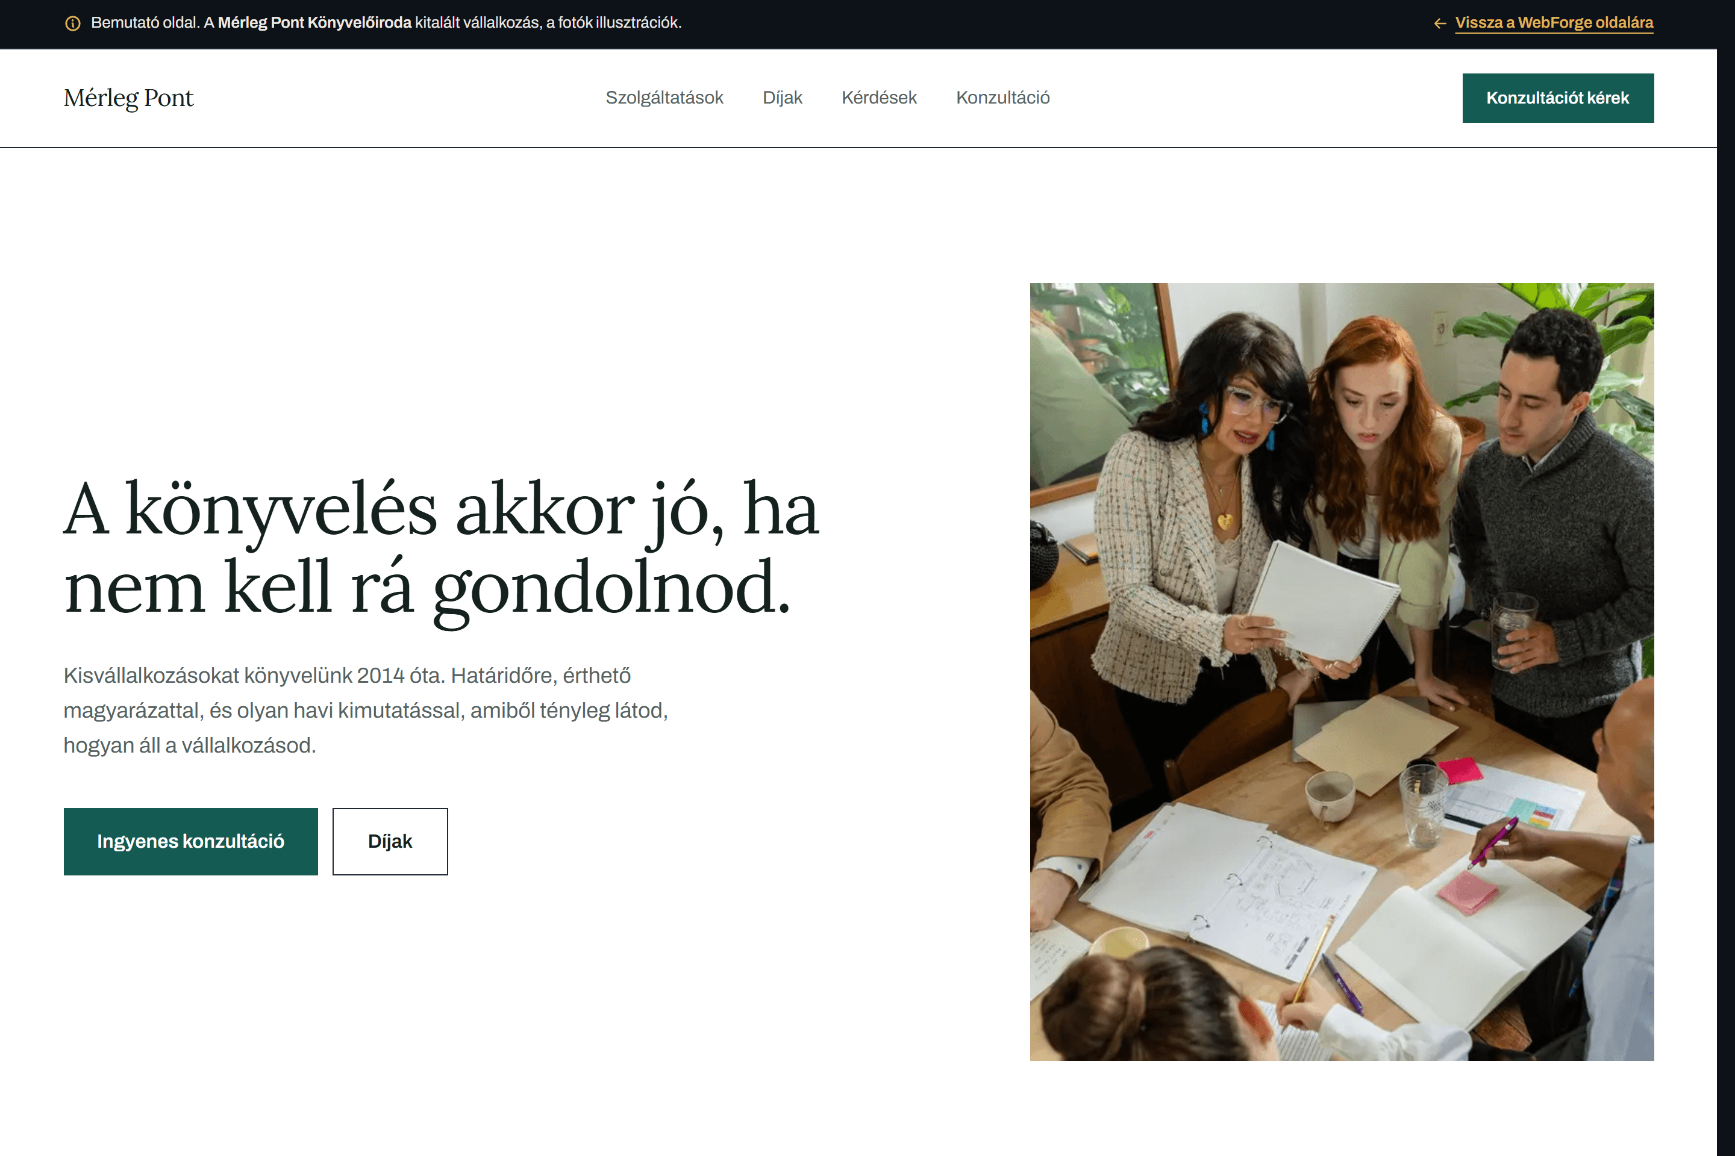Follow the Vissza a WebForge oldalára link

(x=1554, y=23)
